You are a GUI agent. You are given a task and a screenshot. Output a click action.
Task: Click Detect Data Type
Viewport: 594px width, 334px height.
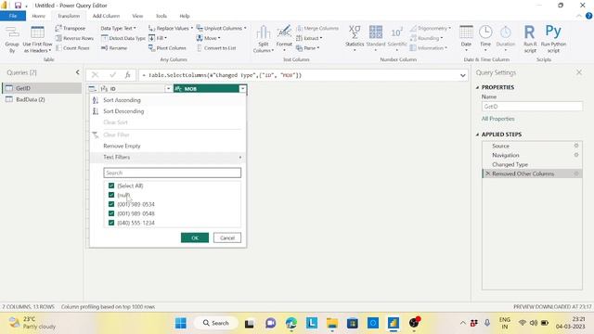[123, 38]
